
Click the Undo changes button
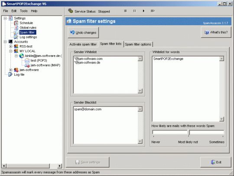tap(83, 33)
